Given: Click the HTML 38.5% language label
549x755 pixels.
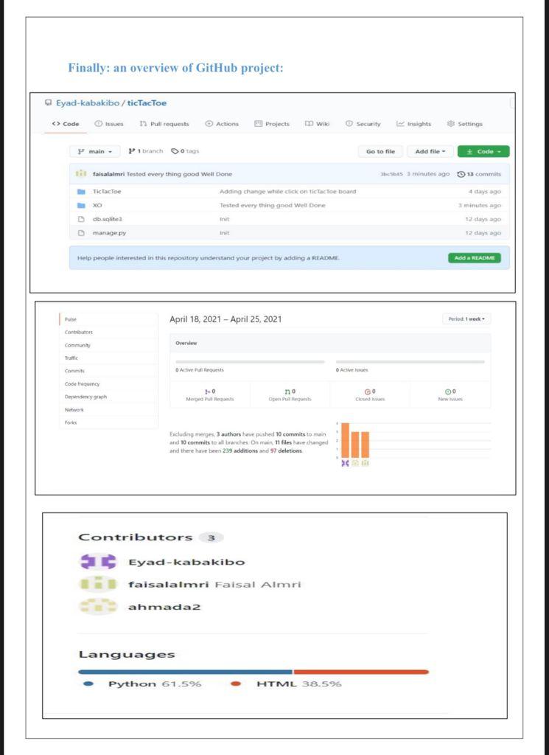Looking at the screenshot, I should point(286,683).
